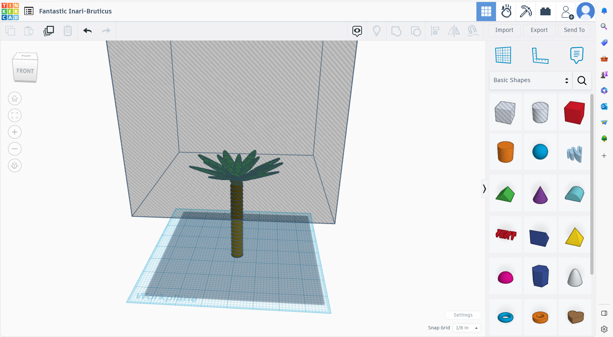Click the Copy icon in toolbar
613x337 pixels.
click(10, 31)
